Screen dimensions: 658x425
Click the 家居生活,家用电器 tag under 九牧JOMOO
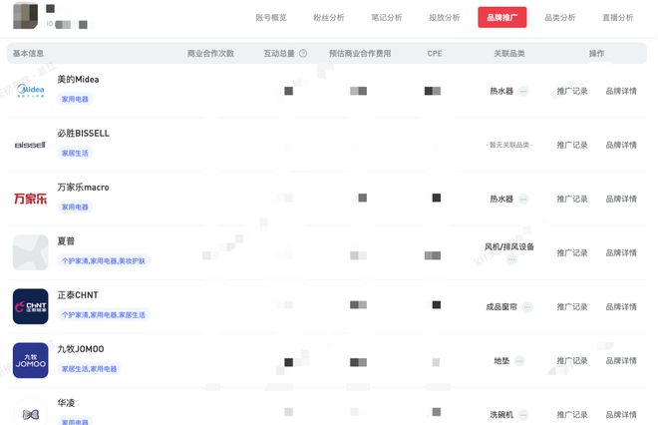point(89,369)
